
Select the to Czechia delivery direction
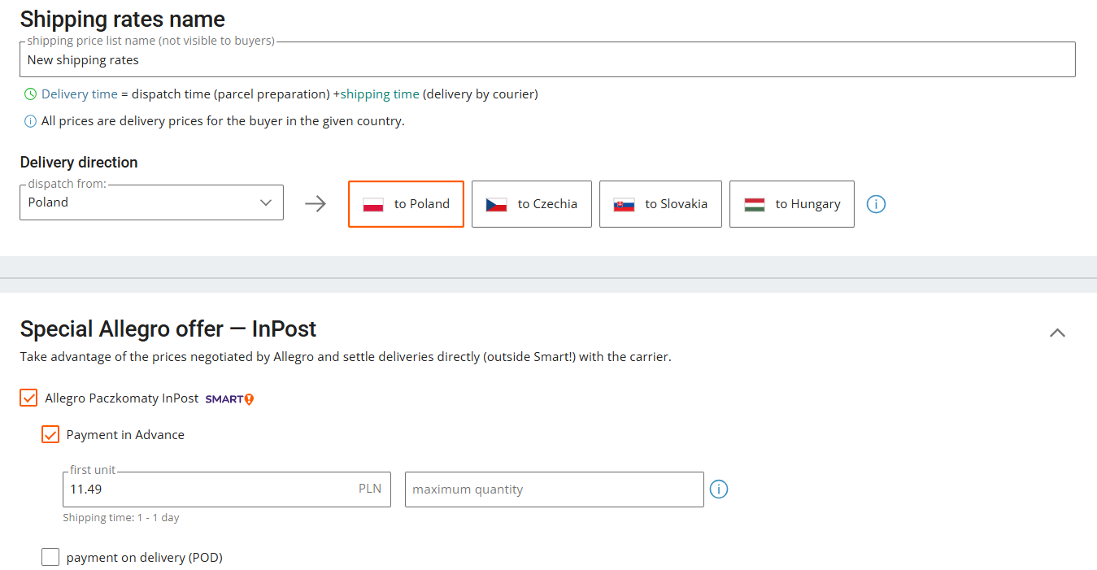(532, 204)
